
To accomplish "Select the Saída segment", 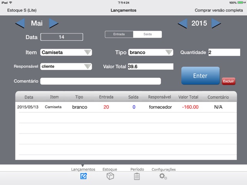I will point(148,34).
